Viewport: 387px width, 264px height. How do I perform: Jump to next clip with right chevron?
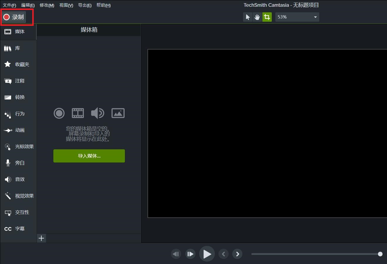click(x=237, y=254)
